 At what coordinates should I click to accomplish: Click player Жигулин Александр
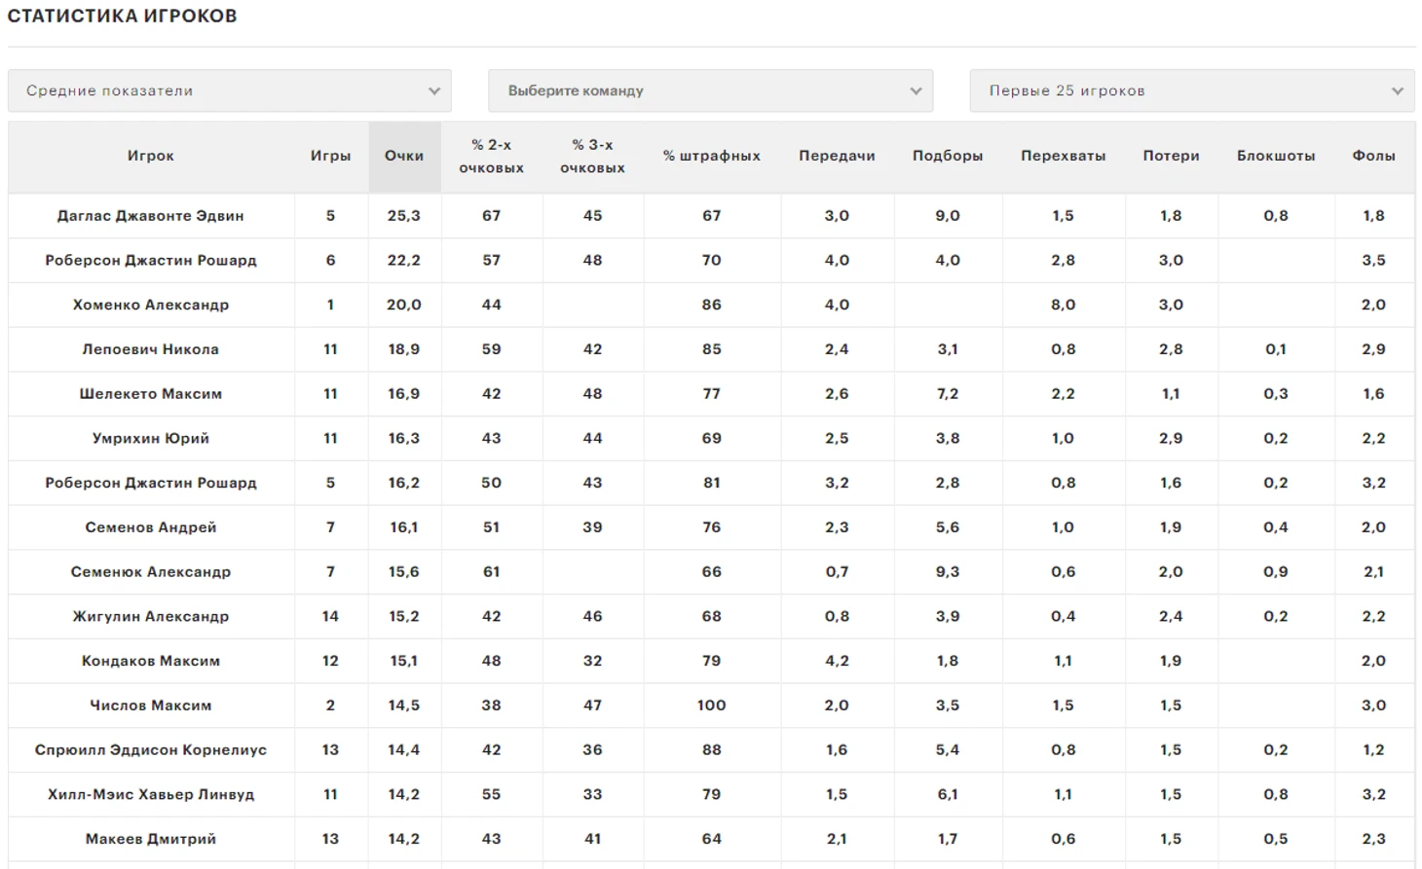pyautogui.click(x=151, y=617)
